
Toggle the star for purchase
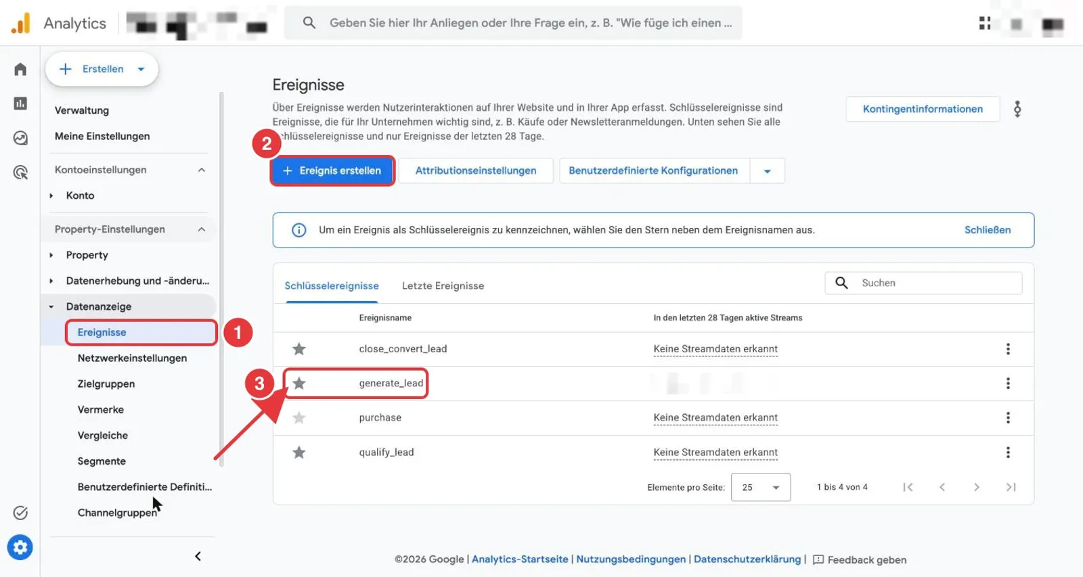[299, 418]
